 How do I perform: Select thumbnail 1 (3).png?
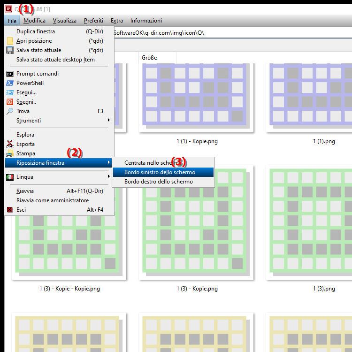point(309,222)
